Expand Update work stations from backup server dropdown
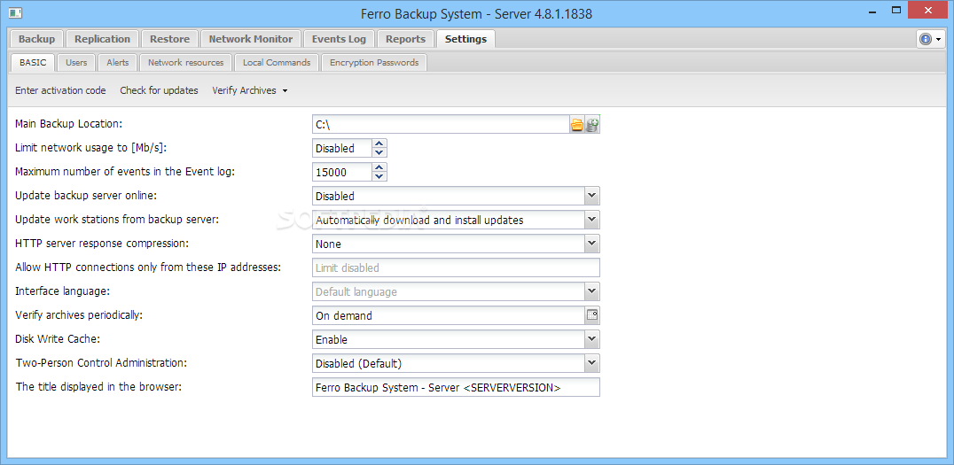 point(592,220)
